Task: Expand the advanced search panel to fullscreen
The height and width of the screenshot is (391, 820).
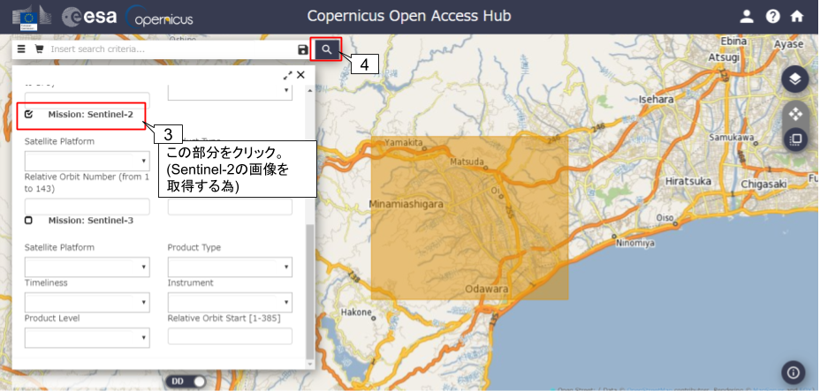Action: coord(288,75)
